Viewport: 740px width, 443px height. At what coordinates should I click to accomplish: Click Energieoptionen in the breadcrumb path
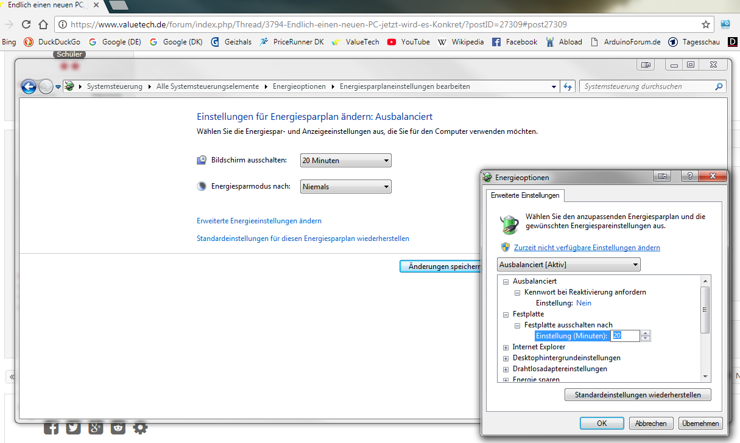299,86
